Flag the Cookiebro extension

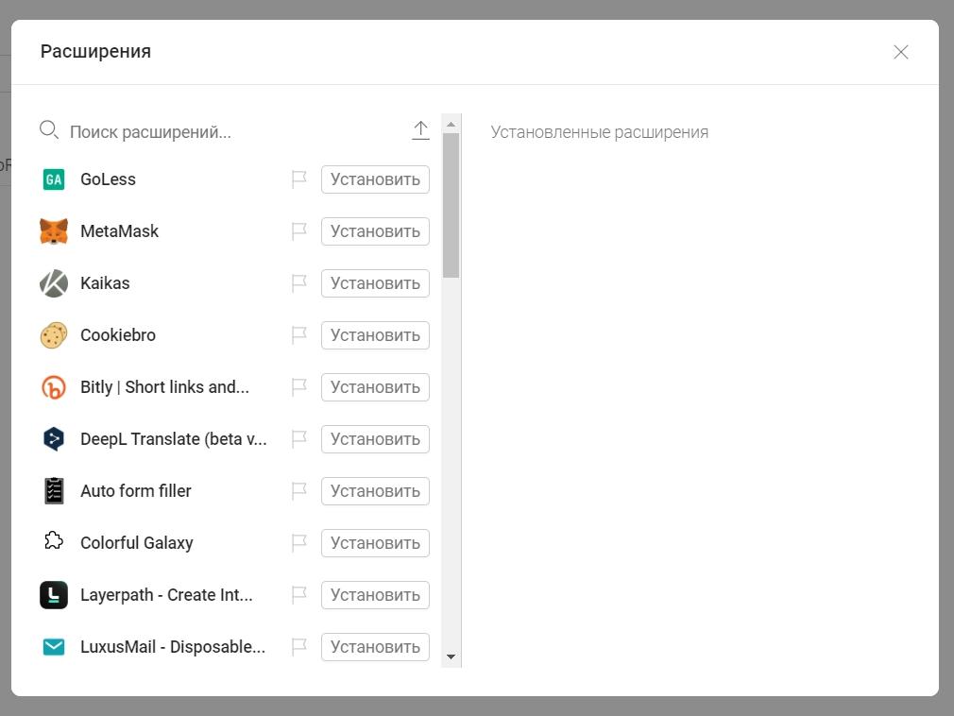point(298,335)
